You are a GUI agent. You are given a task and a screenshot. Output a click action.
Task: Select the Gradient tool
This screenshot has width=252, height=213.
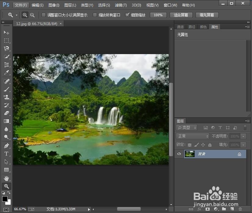(6, 121)
